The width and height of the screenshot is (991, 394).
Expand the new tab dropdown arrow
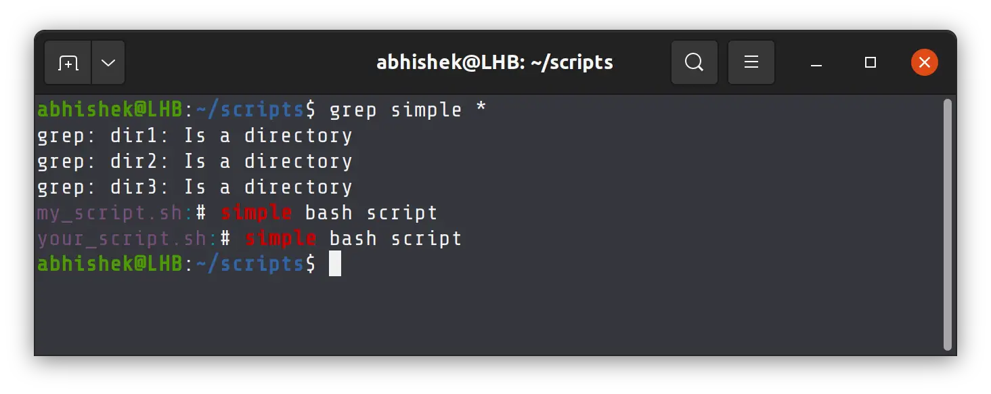tap(108, 63)
